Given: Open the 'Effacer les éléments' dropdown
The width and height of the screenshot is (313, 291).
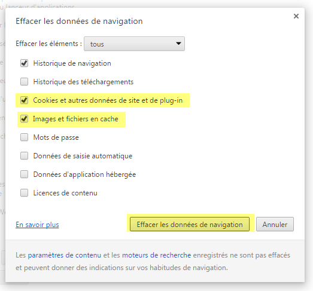Looking at the screenshot, I should pos(134,44).
